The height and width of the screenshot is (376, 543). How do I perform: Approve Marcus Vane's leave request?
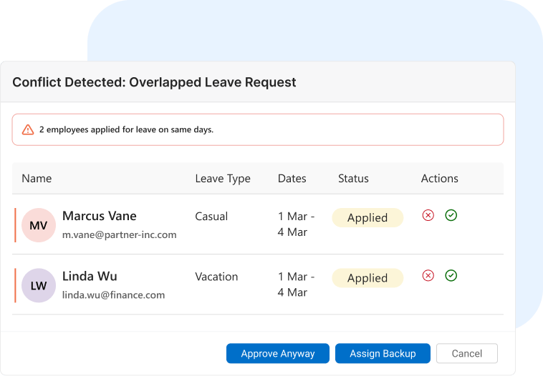(451, 215)
